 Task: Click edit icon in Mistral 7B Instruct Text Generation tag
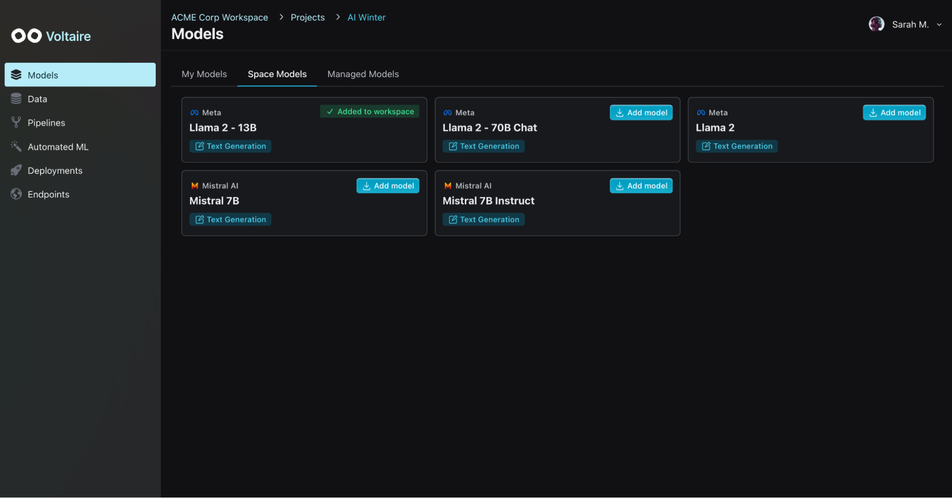[x=453, y=219]
